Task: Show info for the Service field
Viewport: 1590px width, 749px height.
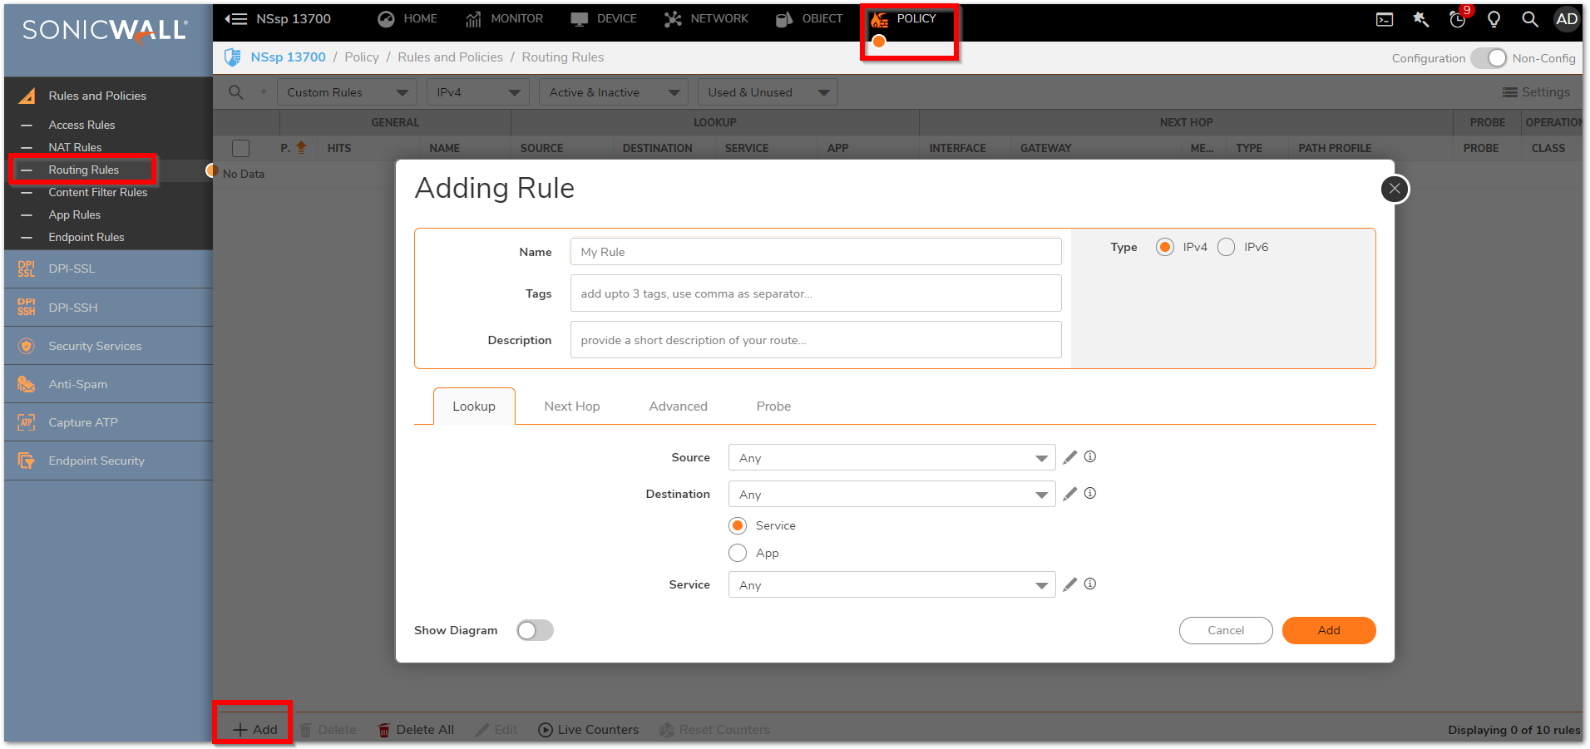Action: tap(1090, 584)
